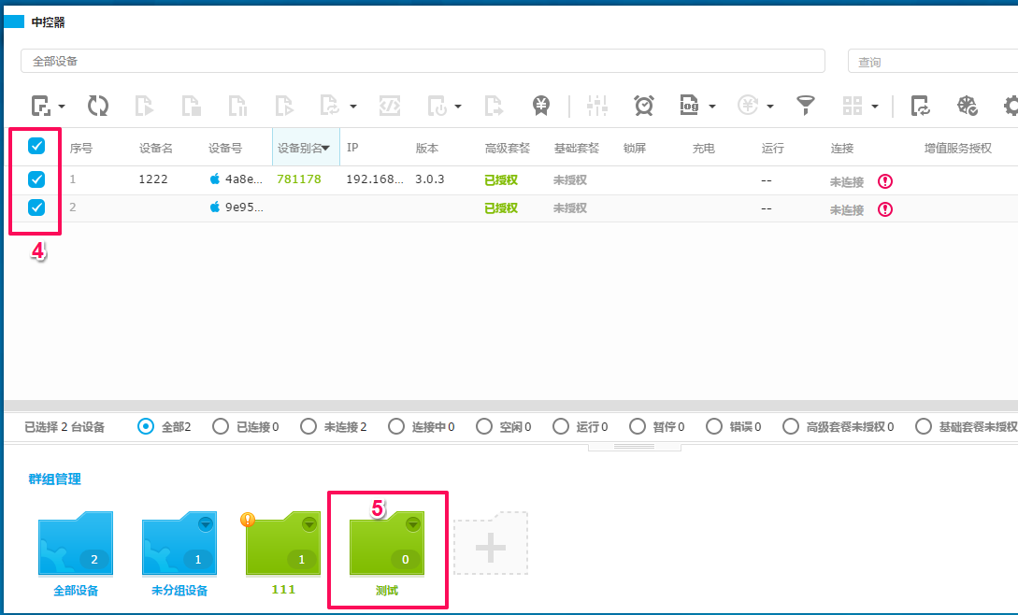Screen dimensions: 1018x615
Task: Uncheck the checkbox for device row 2
Action: pos(36,207)
